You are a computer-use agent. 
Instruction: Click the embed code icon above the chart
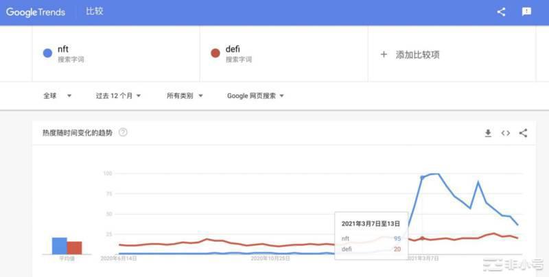506,133
